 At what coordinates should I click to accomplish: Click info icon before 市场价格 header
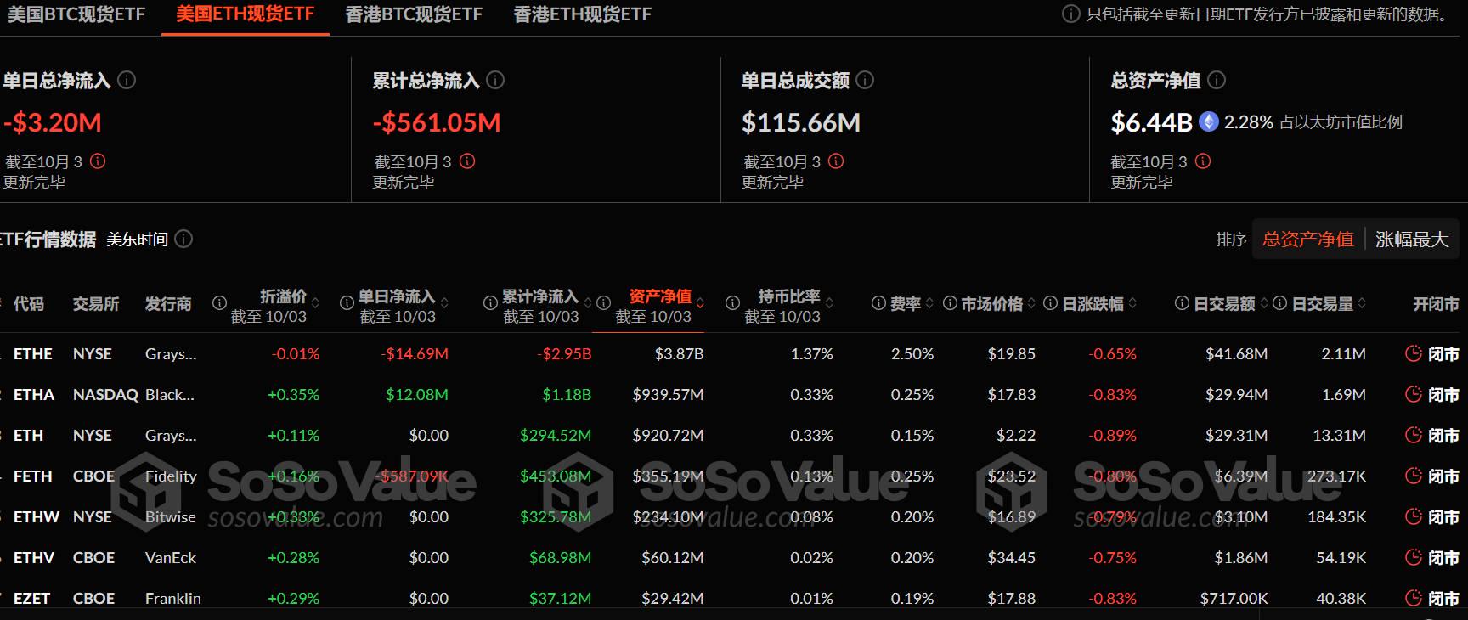(x=950, y=303)
